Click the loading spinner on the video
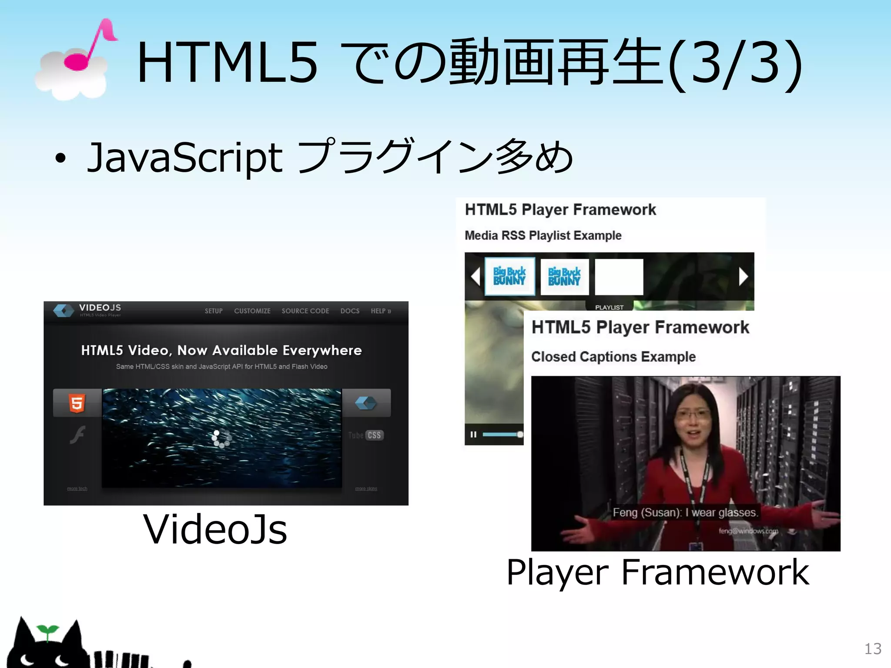The height and width of the screenshot is (668, 891). point(221,438)
